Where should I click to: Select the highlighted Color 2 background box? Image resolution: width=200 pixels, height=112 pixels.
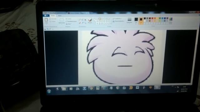pyautogui.click(x=141, y=21)
